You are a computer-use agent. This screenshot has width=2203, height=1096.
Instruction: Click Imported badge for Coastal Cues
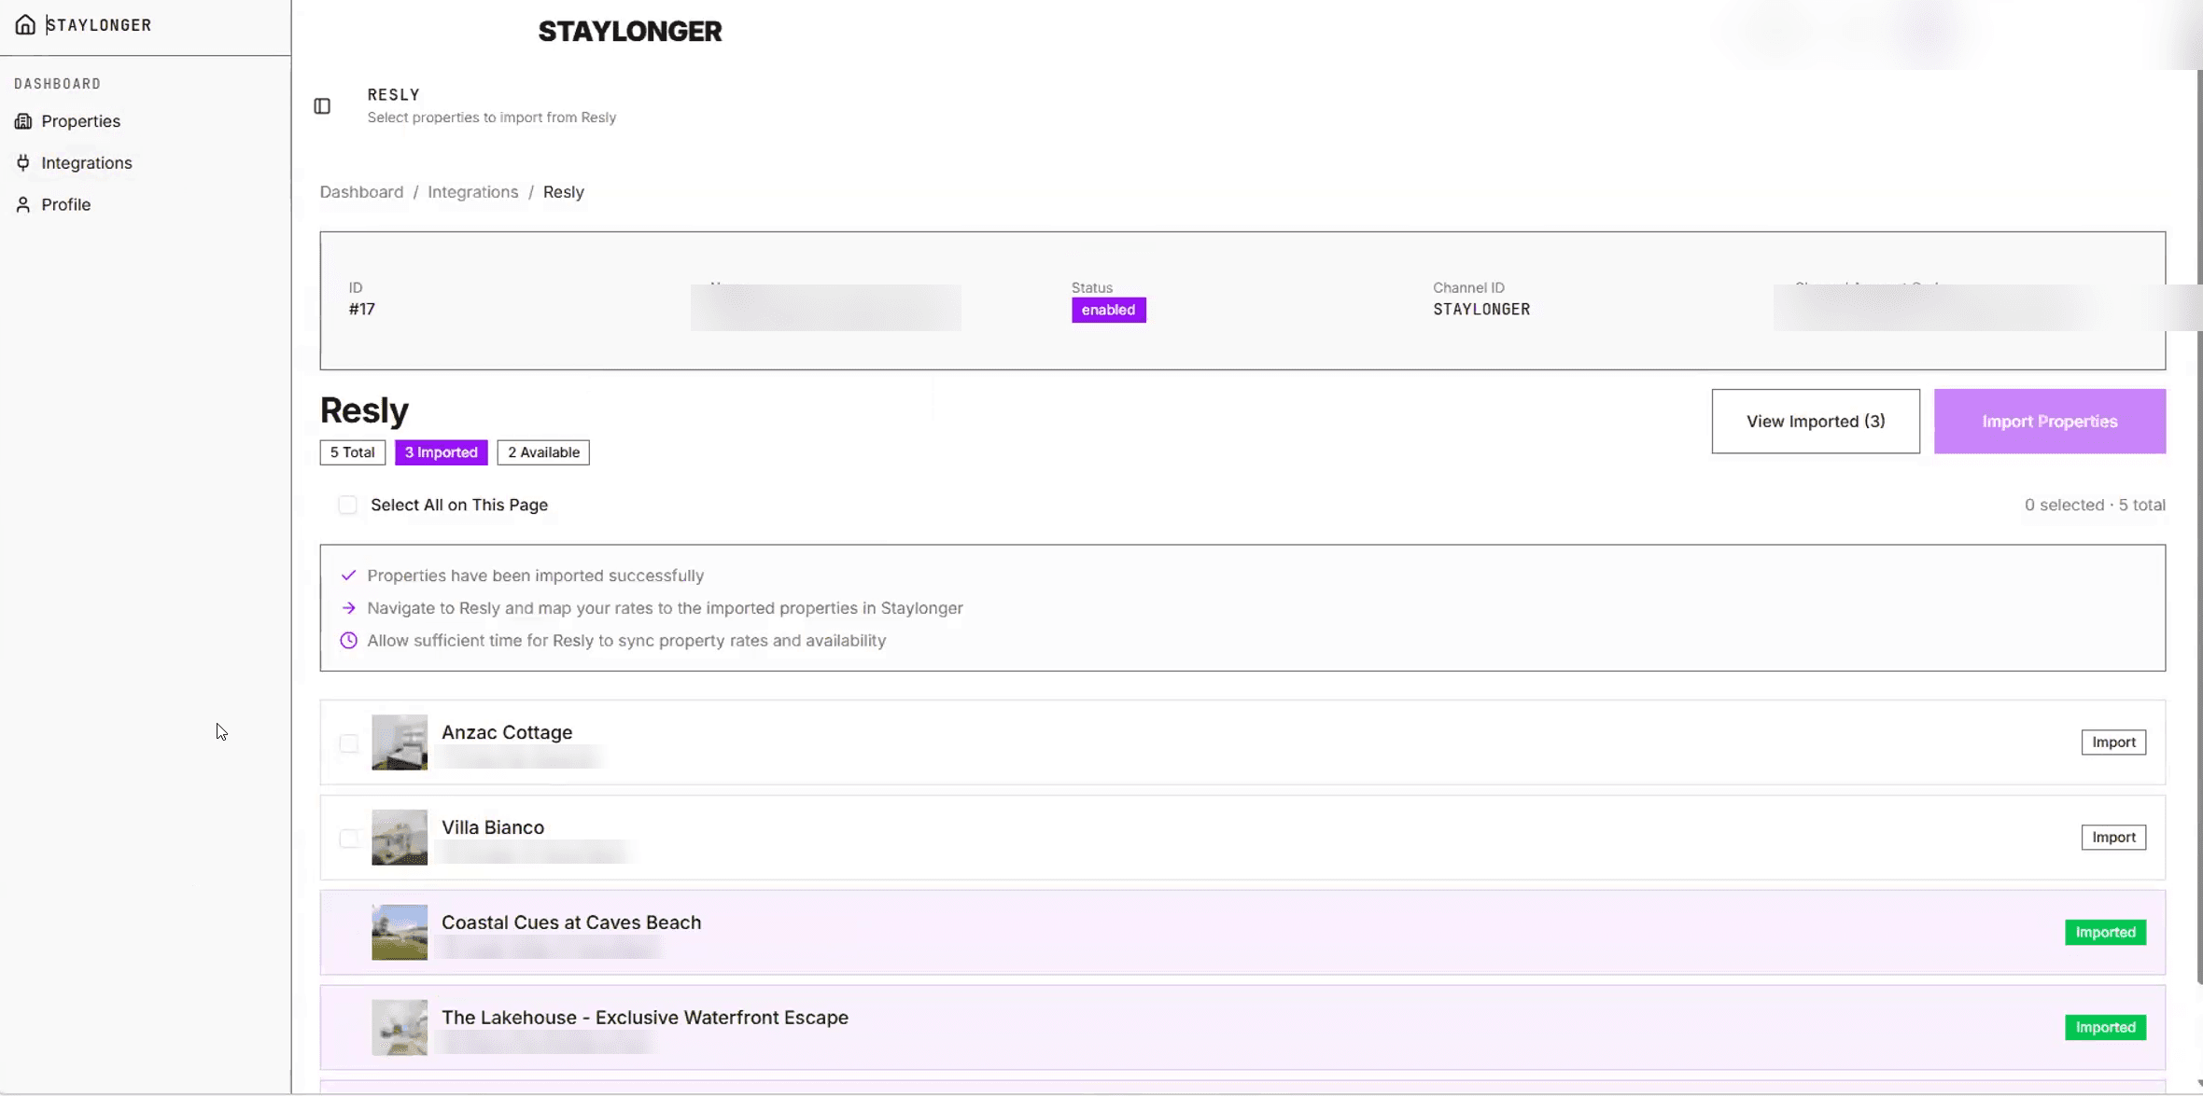tap(2106, 933)
